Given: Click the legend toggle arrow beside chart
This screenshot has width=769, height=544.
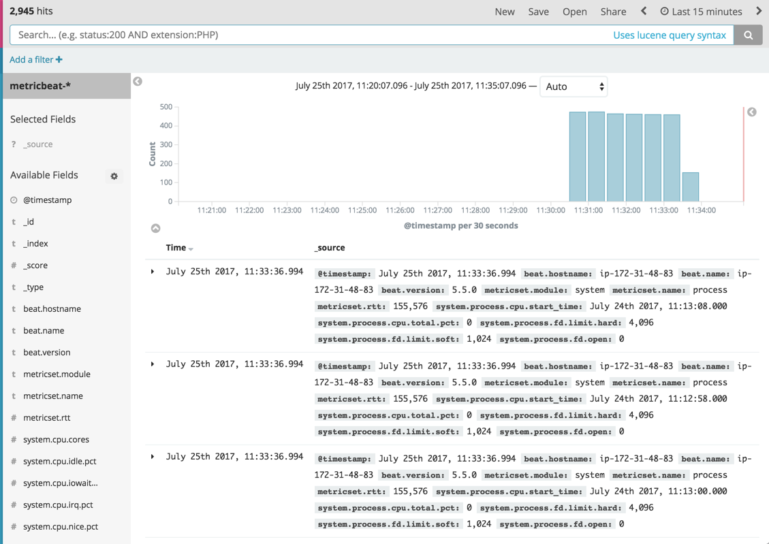Looking at the screenshot, I should coord(752,112).
